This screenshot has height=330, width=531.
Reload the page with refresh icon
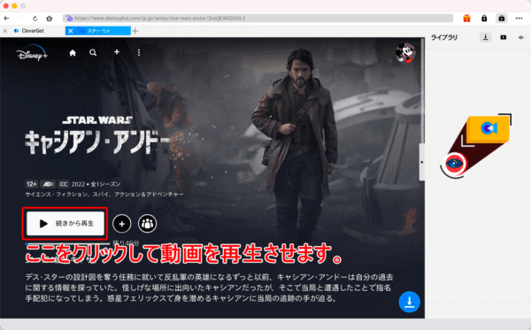coord(35,19)
